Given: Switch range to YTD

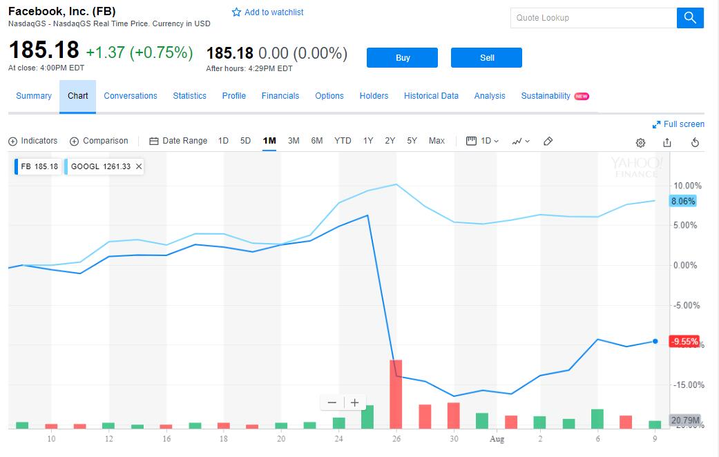Looking at the screenshot, I should coord(343,141).
